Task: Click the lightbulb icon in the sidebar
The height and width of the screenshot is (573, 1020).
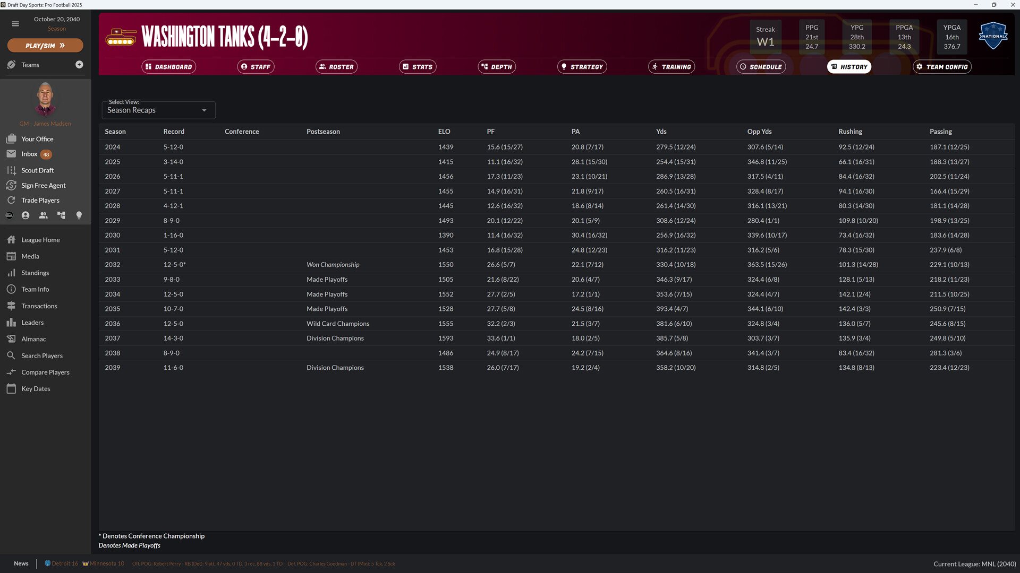Action: click(x=79, y=215)
